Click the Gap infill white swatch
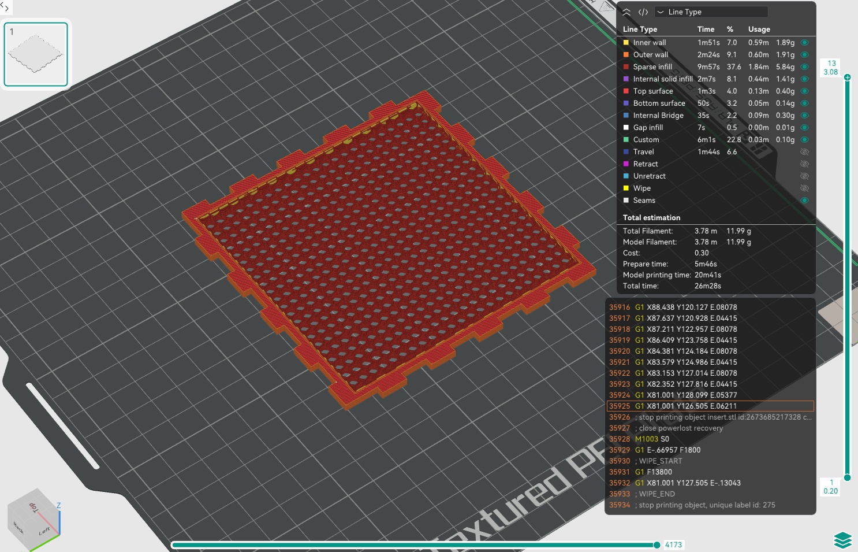Viewport: 858px width, 552px height. [626, 128]
